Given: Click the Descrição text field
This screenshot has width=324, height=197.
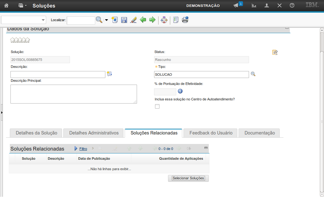Looking at the screenshot, I should pos(58,75).
